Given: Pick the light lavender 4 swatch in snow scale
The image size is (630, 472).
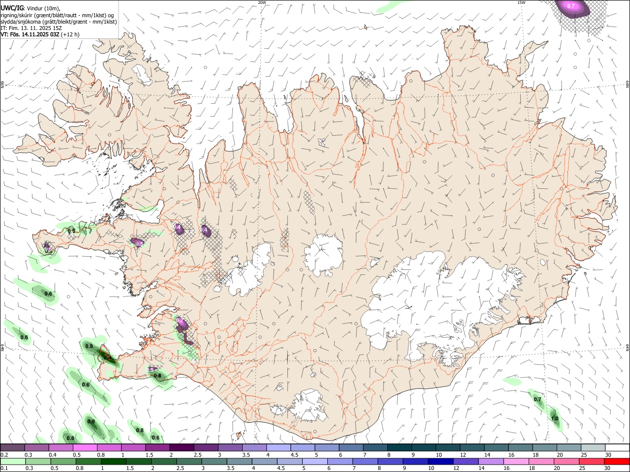Looking at the screenshot, I should [279, 448].
